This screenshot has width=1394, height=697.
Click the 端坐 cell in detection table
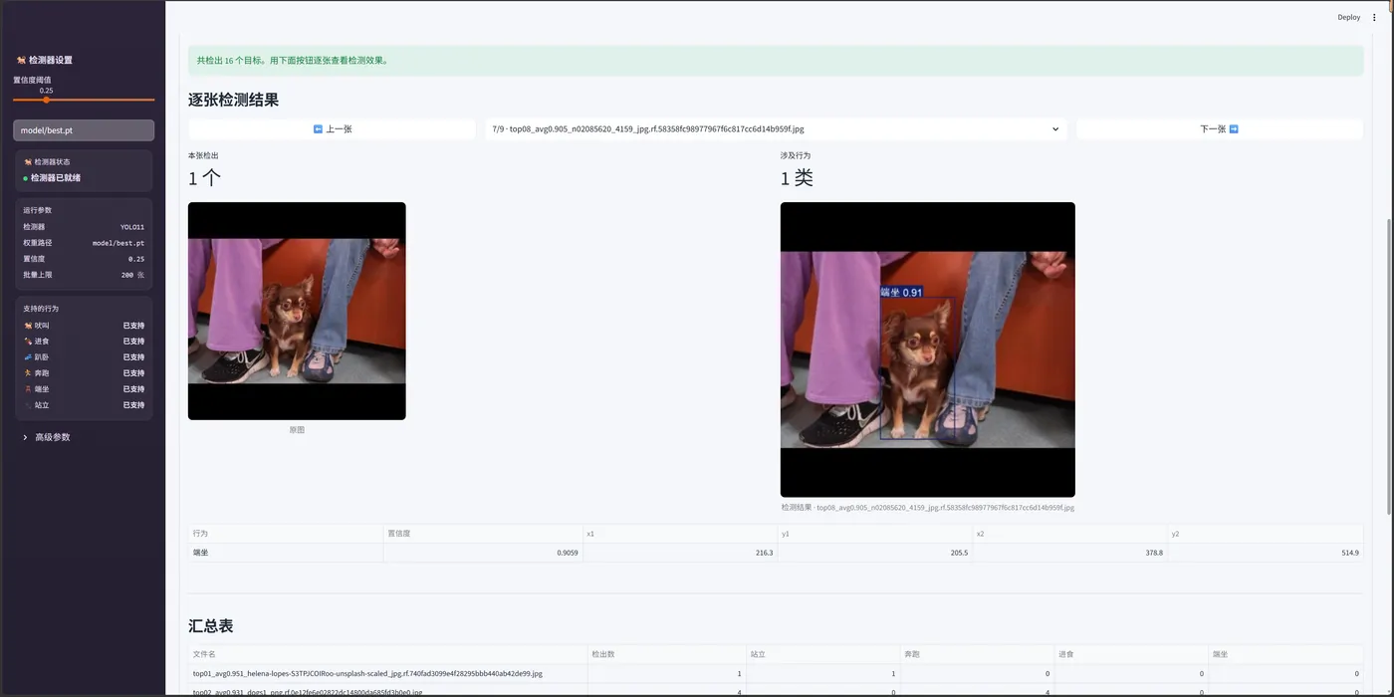(x=286, y=553)
